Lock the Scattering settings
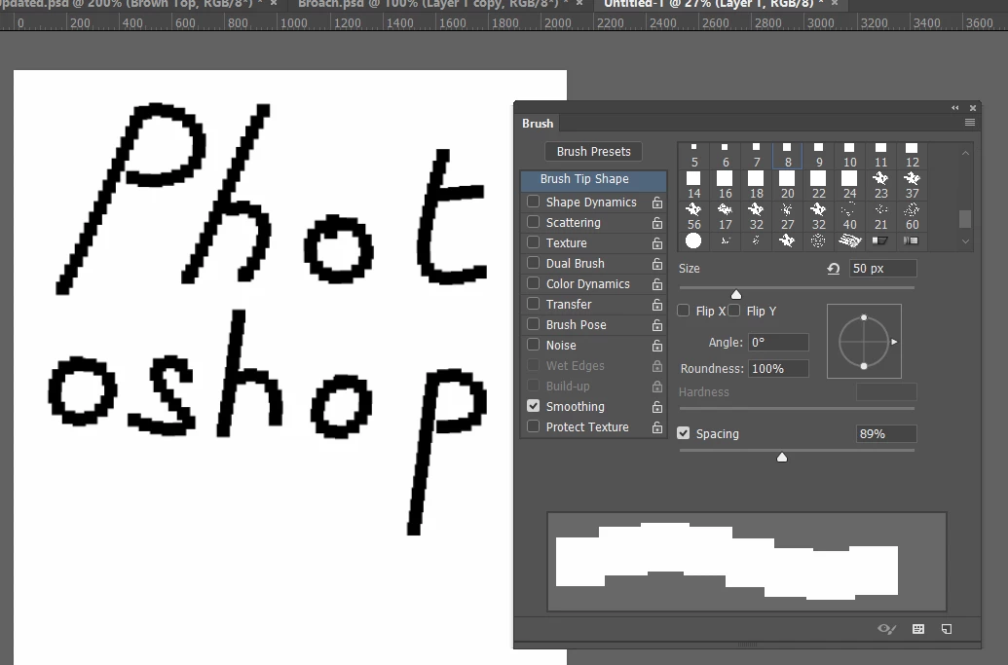This screenshot has width=1008, height=665. (657, 223)
